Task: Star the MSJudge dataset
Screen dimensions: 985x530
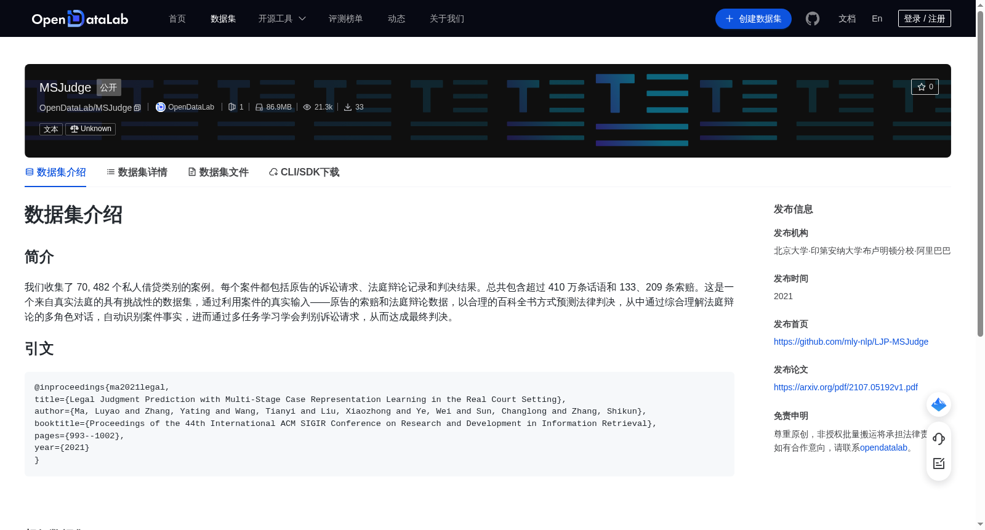Action: [x=925, y=87]
